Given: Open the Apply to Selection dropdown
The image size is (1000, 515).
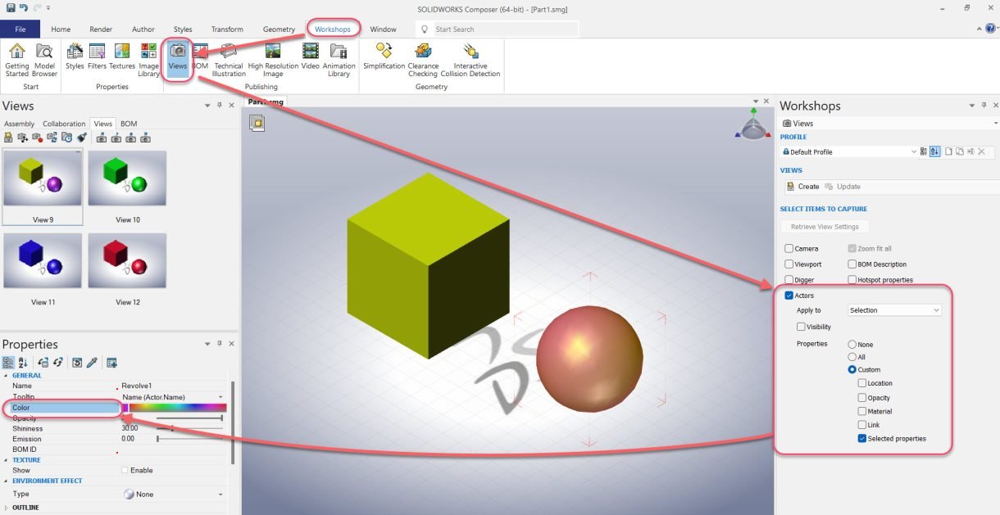Looking at the screenshot, I should (x=894, y=310).
